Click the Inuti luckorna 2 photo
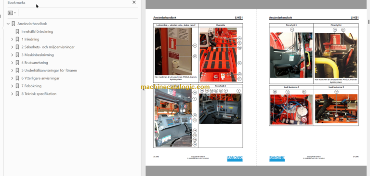The height and width of the screenshot is (176, 370). coord(336,108)
